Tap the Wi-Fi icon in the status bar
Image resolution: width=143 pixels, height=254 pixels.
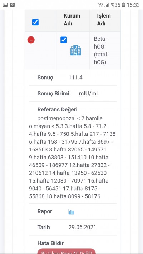coord(12,5)
